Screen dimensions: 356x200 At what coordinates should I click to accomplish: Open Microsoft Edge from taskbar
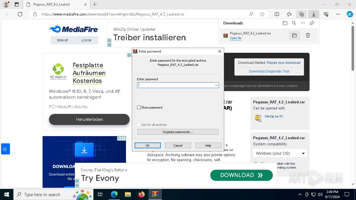coord(114,194)
